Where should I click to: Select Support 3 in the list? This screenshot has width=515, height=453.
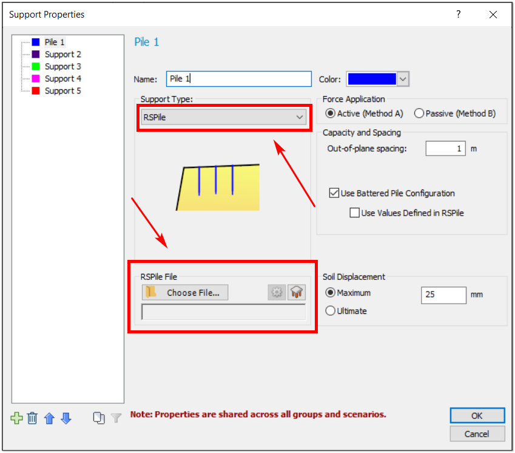click(x=62, y=66)
